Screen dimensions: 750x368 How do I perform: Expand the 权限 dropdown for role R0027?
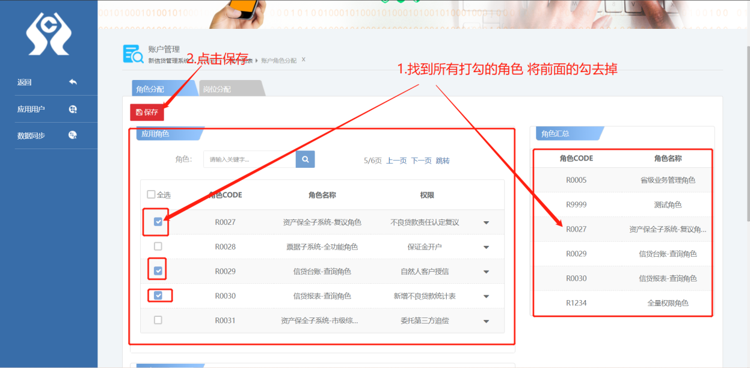[486, 222]
